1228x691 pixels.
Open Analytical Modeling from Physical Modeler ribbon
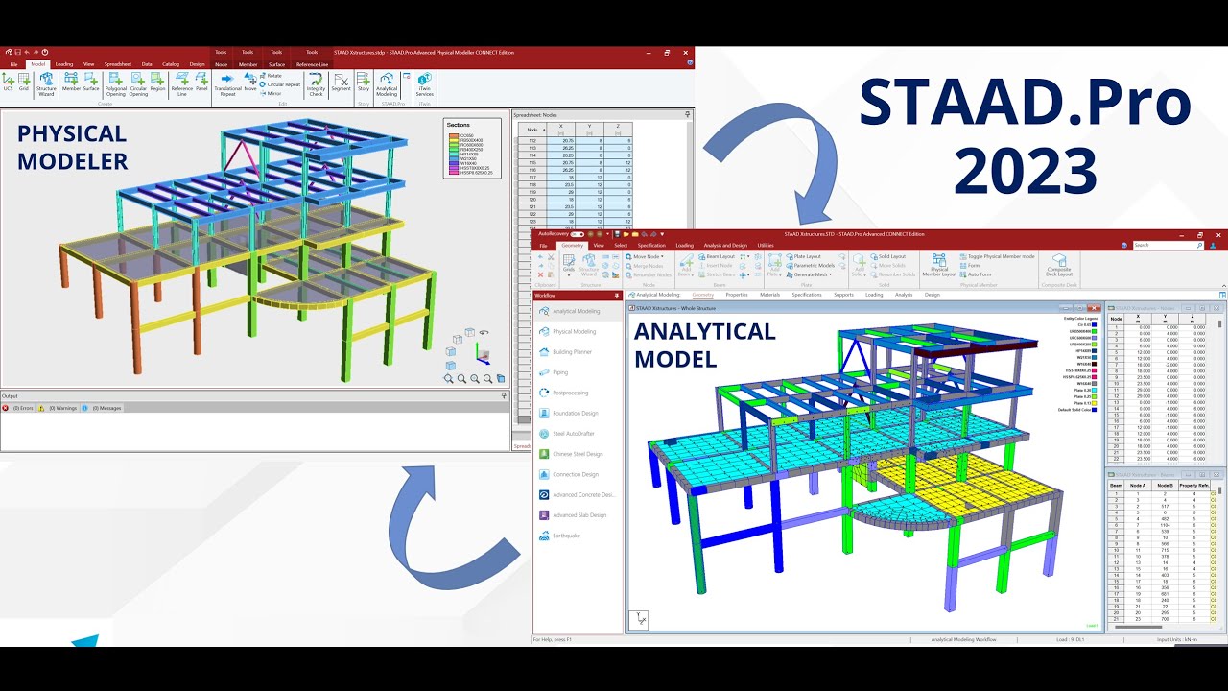click(x=387, y=84)
